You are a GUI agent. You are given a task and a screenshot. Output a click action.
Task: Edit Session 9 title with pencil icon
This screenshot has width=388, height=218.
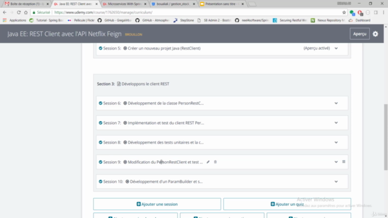pos(208,162)
